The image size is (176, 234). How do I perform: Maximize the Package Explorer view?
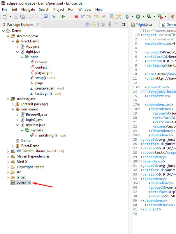[123, 24]
